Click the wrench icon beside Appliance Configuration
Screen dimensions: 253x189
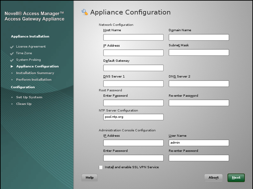coord(85,12)
